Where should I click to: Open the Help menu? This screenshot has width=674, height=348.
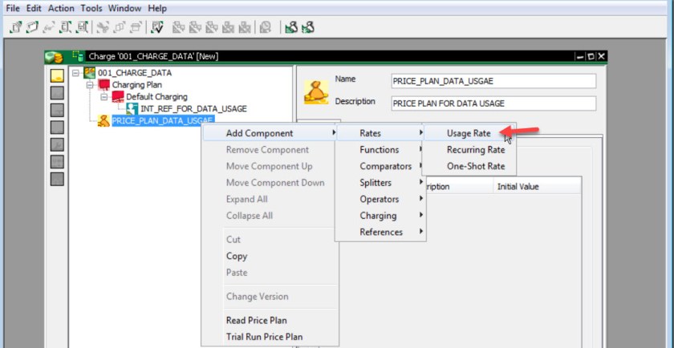pos(157,8)
